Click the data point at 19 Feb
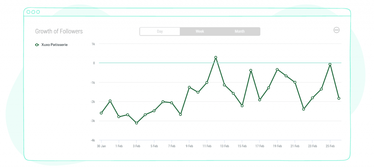Viewport: 374px width, 168px height. coord(277,70)
